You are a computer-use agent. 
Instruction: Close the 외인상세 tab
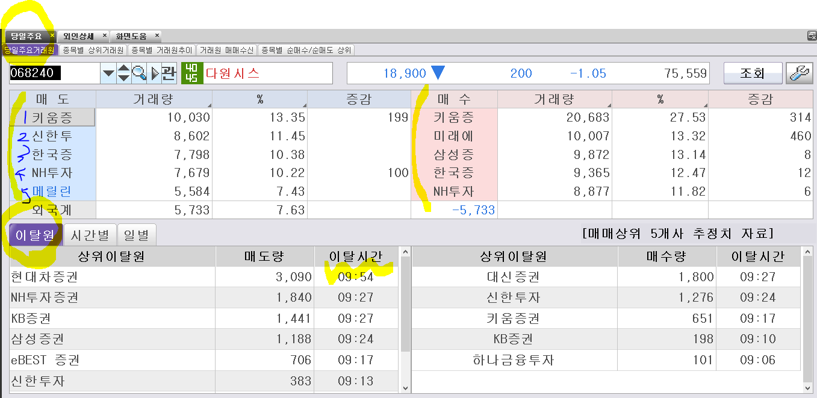(x=105, y=36)
